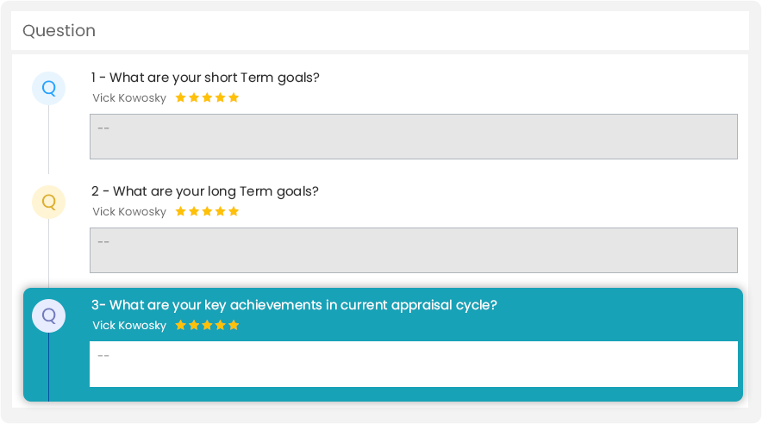Open question "What are your short Term goals?"
Screen dimensions: 762x424
tap(205, 78)
